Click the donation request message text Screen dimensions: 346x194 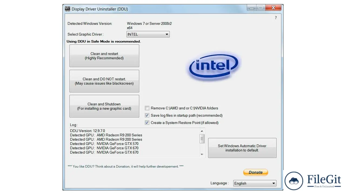click(125, 167)
